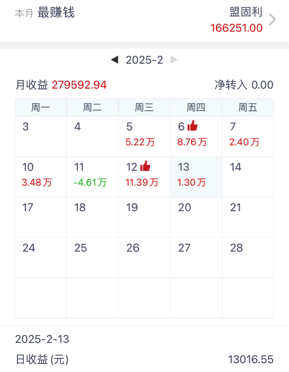Go to previous month arrow
Image resolution: width=289 pixels, height=372 pixels.
[115, 60]
